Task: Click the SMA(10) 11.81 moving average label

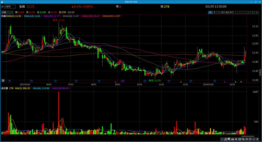Action: click(x=33, y=16)
